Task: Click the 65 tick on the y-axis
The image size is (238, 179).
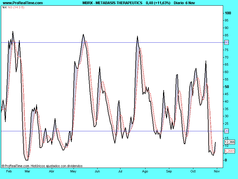Action: tap(226, 64)
